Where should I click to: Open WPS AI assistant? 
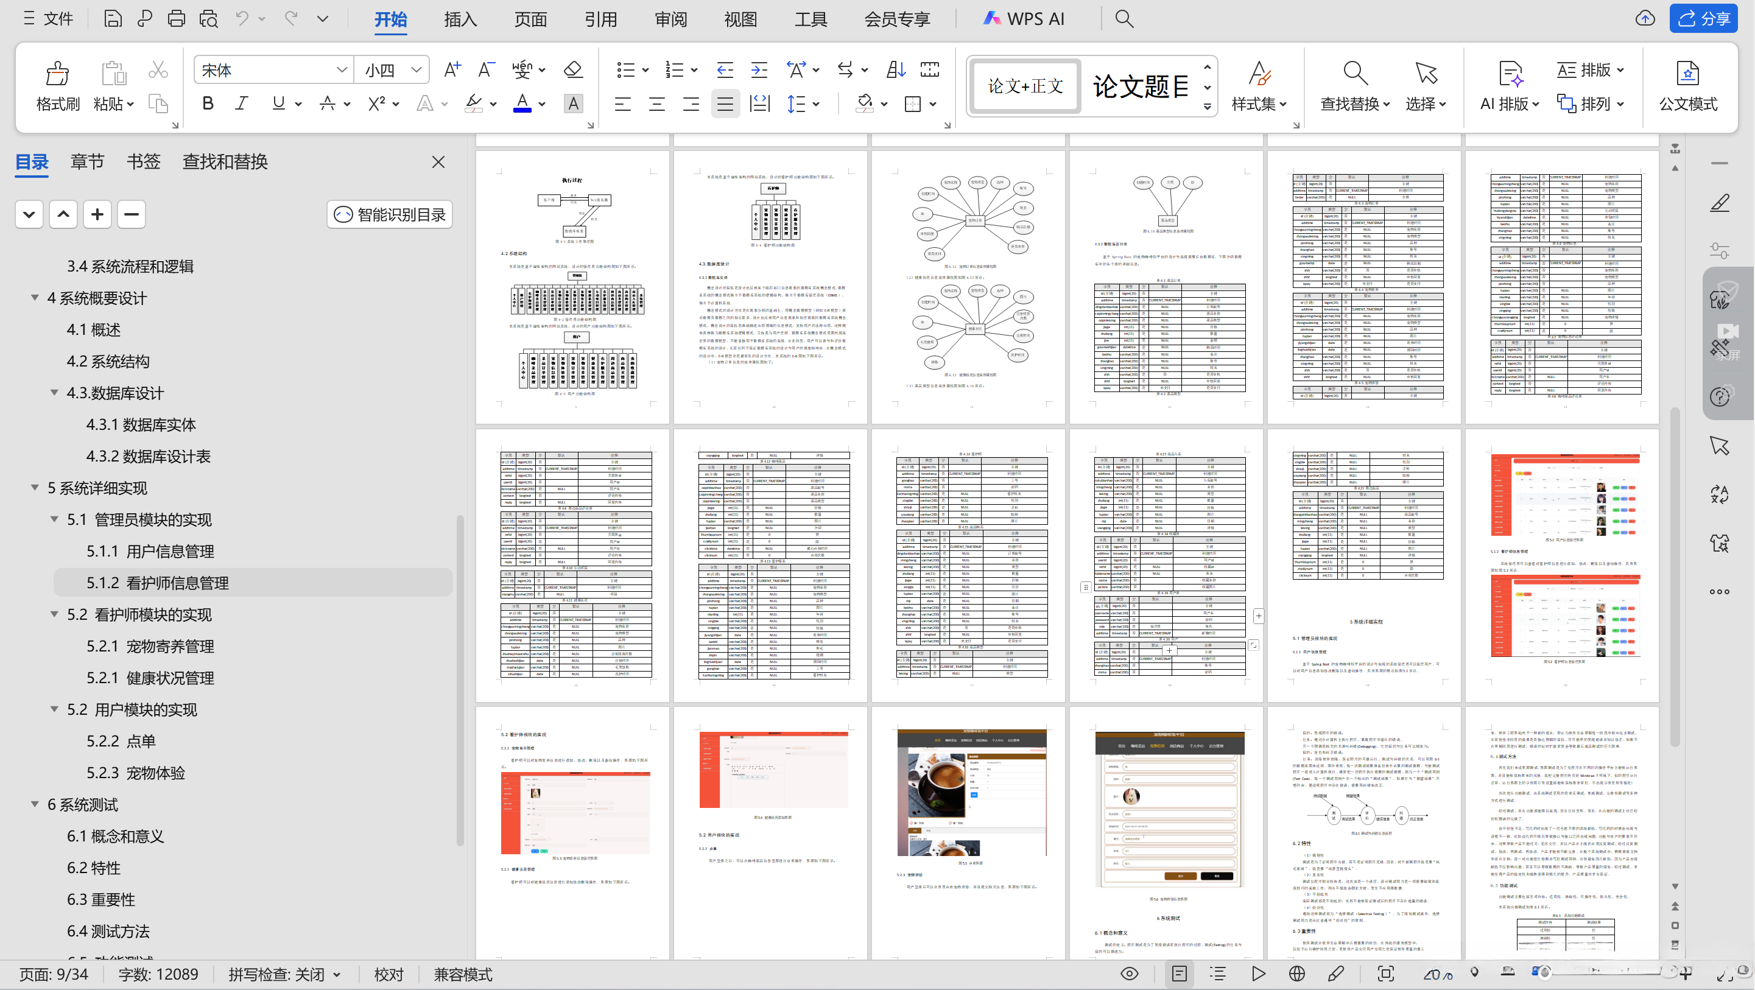(x=1025, y=18)
